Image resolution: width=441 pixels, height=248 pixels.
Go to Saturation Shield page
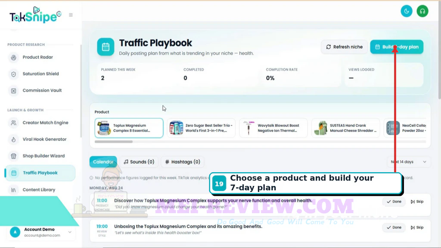pos(40,74)
